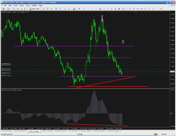This screenshot has width=176, height=136.
Task: Switch to the GBPLFX,Weekly chart tab
Action: coord(48,131)
